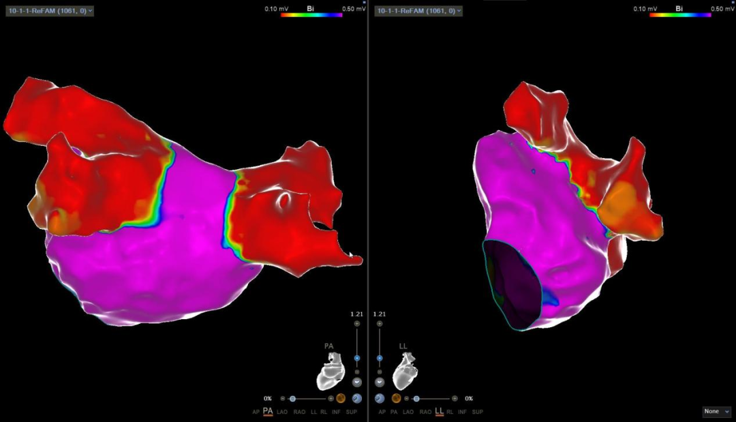Select SUP view in right panel
This screenshot has width=736, height=422.
pos(478,412)
